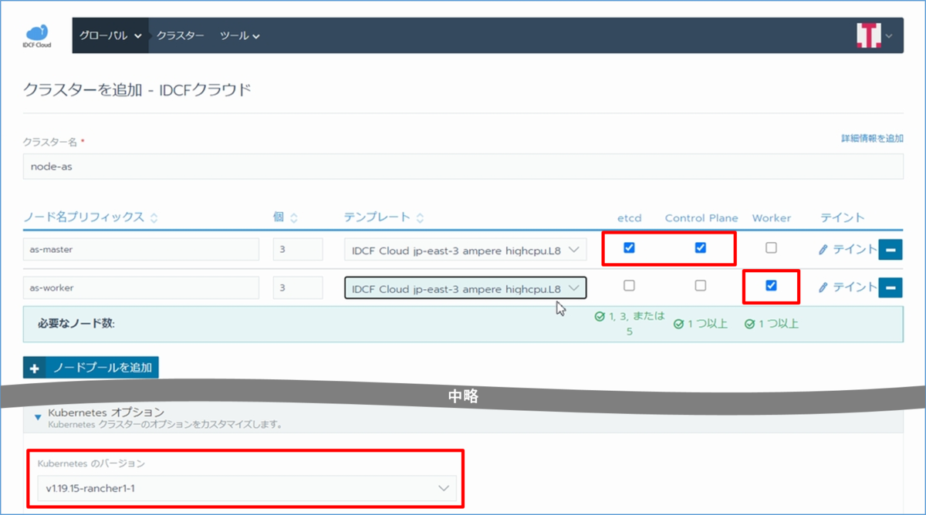Viewport: 926px width, 515px height.
Task: Click the cluster name field node-as
Action: point(463,166)
